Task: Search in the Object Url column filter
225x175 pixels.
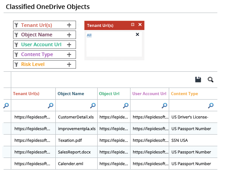Action: click(x=126, y=105)
